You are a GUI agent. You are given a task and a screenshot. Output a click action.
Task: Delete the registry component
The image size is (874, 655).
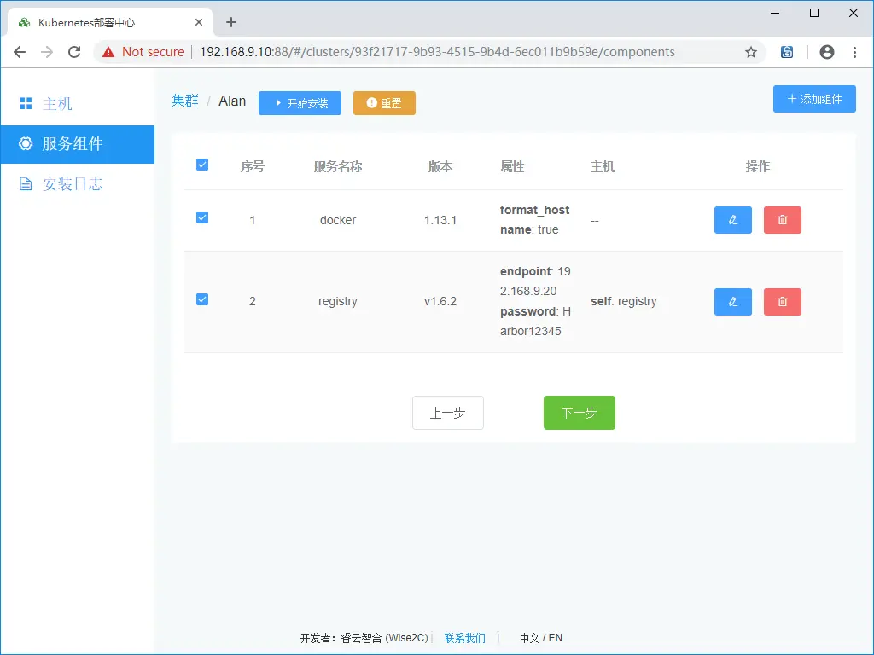[x=782, y=302]
